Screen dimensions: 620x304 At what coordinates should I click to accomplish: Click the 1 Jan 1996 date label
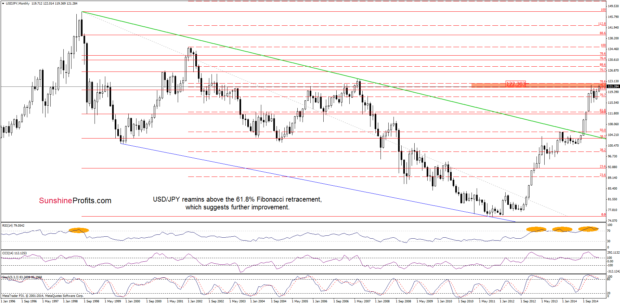(8, 301)
